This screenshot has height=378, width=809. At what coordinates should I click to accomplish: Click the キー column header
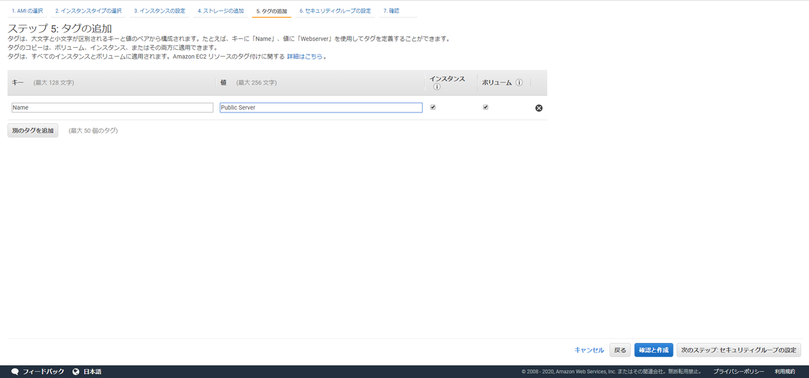click(x=18, y=82)
